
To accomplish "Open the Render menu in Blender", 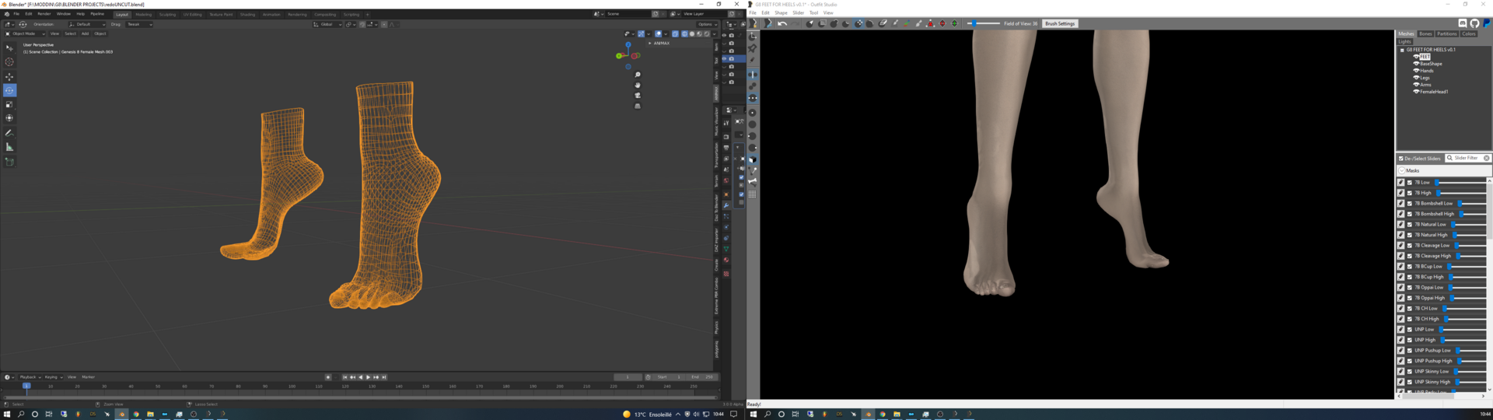I will coord(44,14).
